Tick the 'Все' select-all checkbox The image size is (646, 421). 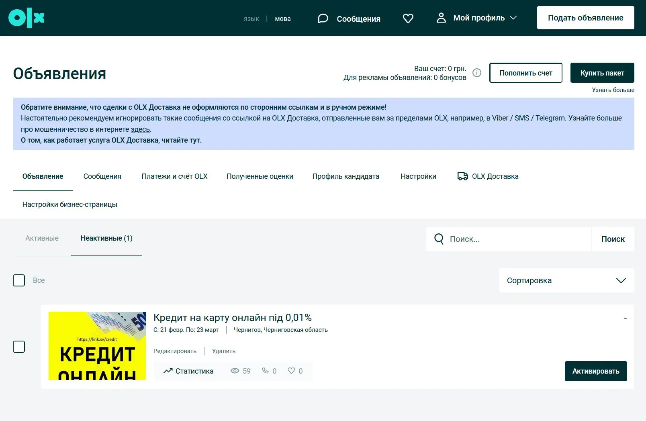coord(19,280)
